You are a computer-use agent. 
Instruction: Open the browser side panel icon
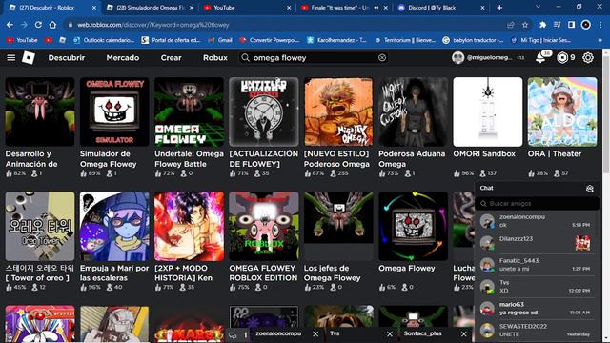pos(571,25)
